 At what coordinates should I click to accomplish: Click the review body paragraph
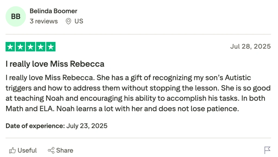pyautogui.click(x=136, y=93)
